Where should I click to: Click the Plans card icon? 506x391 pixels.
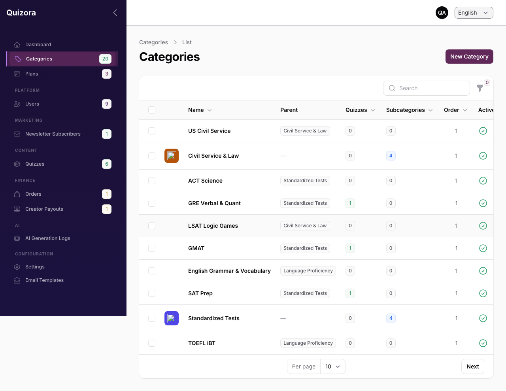[17, 74]
